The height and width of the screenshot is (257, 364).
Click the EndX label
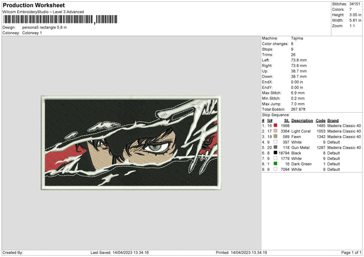267,82
